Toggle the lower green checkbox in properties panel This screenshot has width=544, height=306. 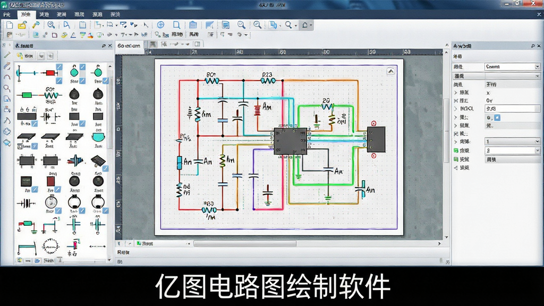456,159
